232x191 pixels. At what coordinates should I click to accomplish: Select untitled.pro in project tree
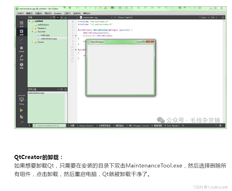click(43, 25)
